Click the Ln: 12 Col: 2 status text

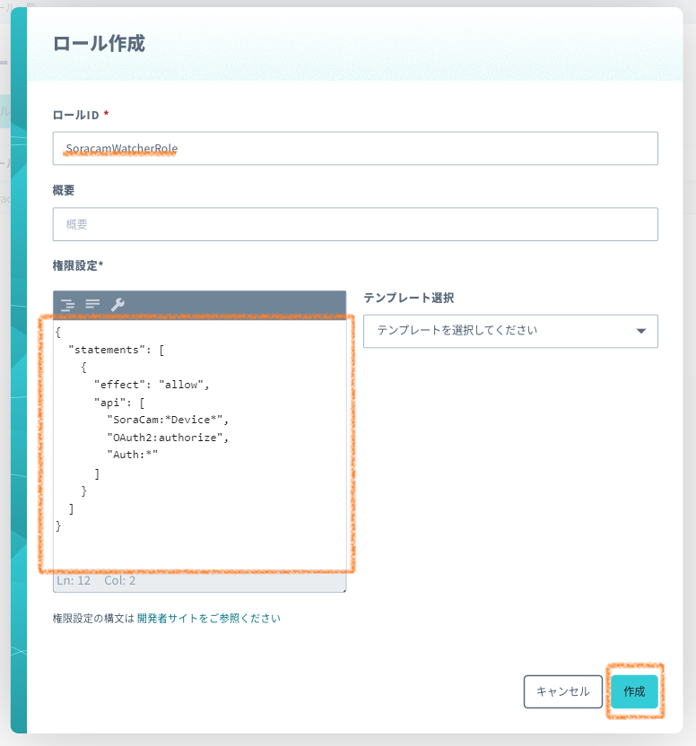[96, 580]
